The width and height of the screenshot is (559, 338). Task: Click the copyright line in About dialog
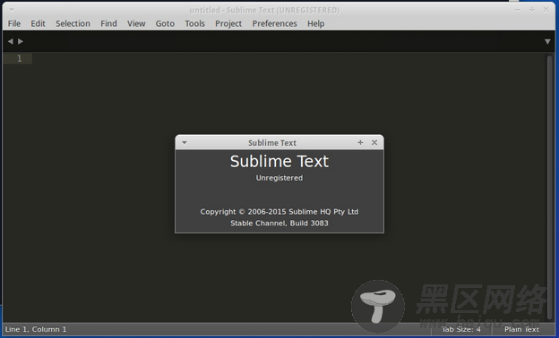click(x=279, y=212)
